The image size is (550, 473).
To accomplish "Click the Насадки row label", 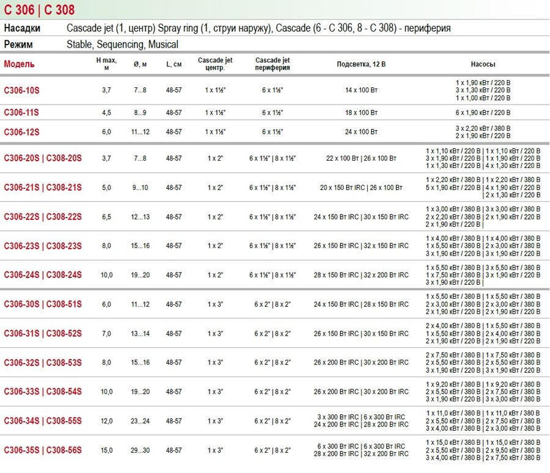I will point(23,29).
